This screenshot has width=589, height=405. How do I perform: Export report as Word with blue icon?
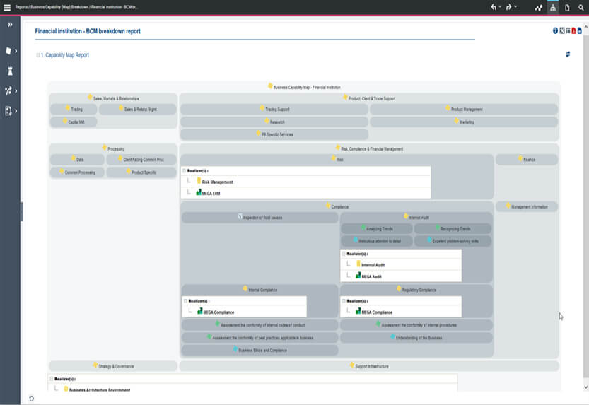tap(580, 31)
